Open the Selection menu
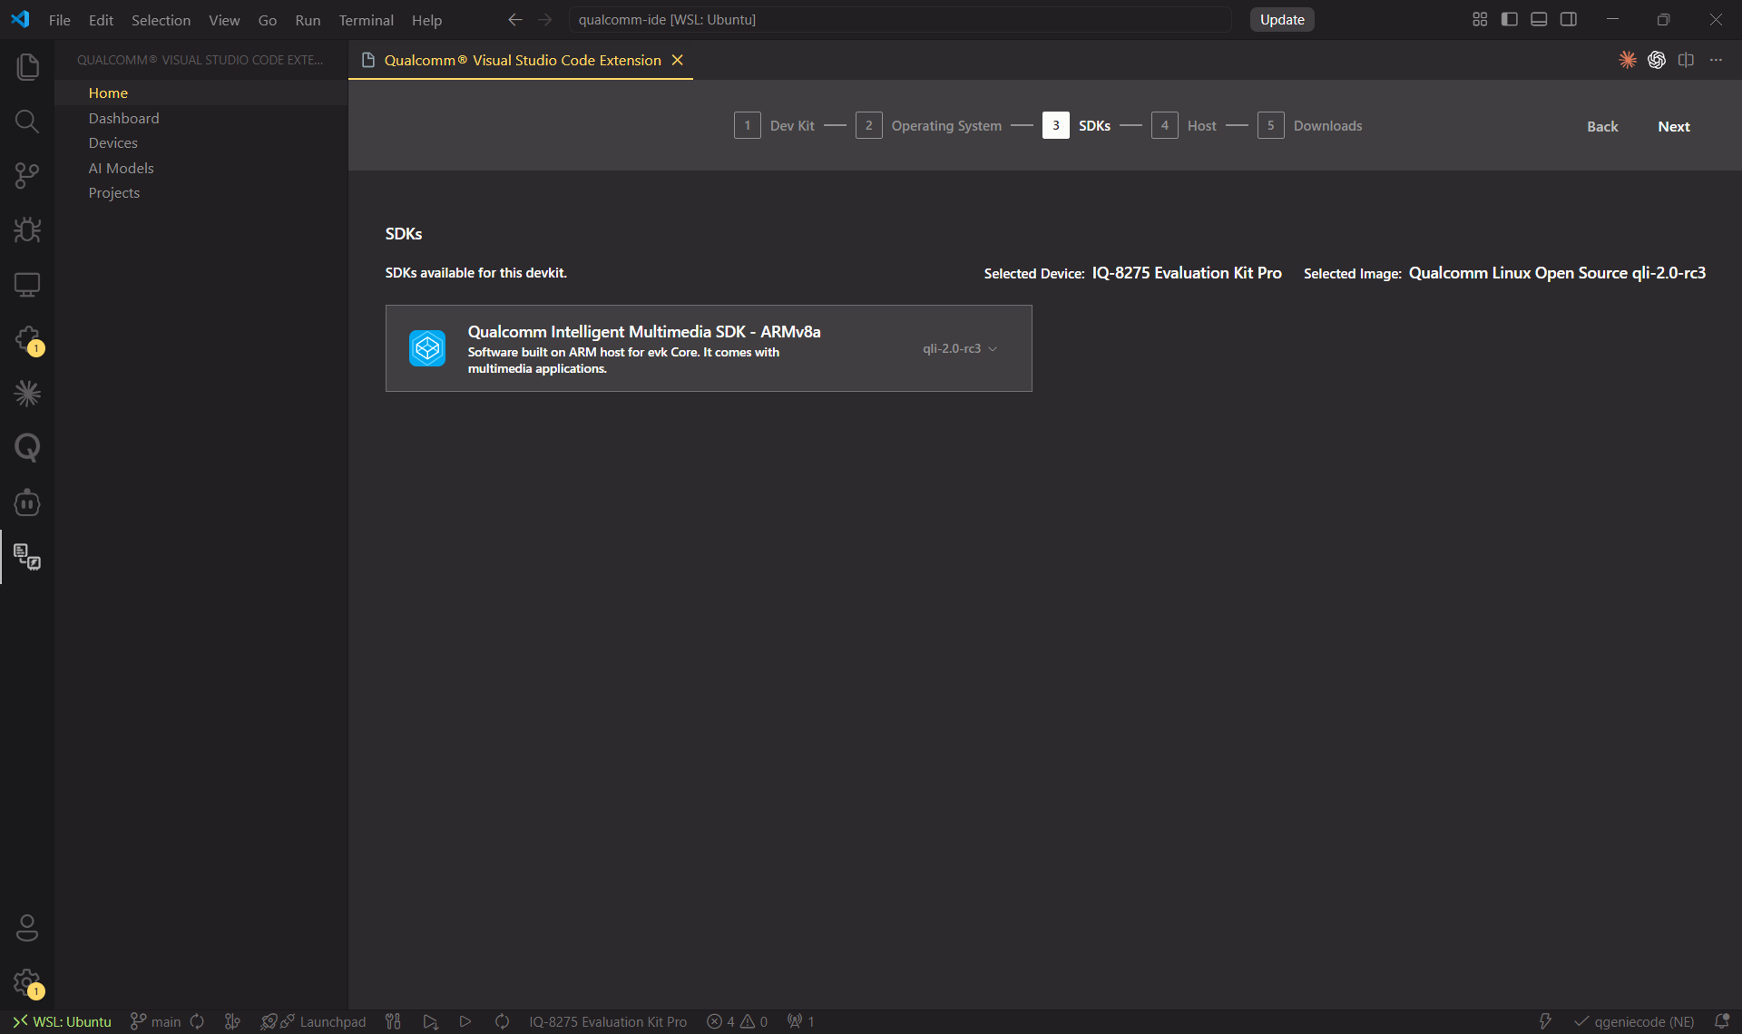The width and height of the screenshot is (1742, 1034). click(x=161, y=20)
